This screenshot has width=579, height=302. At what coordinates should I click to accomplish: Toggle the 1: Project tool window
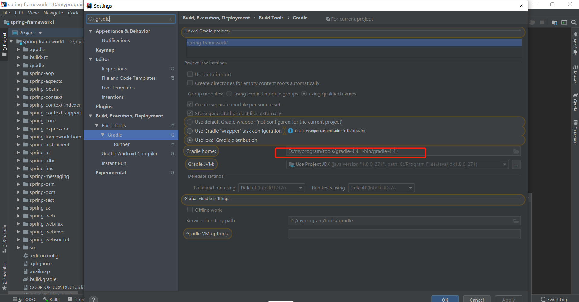tap(4, 44)
